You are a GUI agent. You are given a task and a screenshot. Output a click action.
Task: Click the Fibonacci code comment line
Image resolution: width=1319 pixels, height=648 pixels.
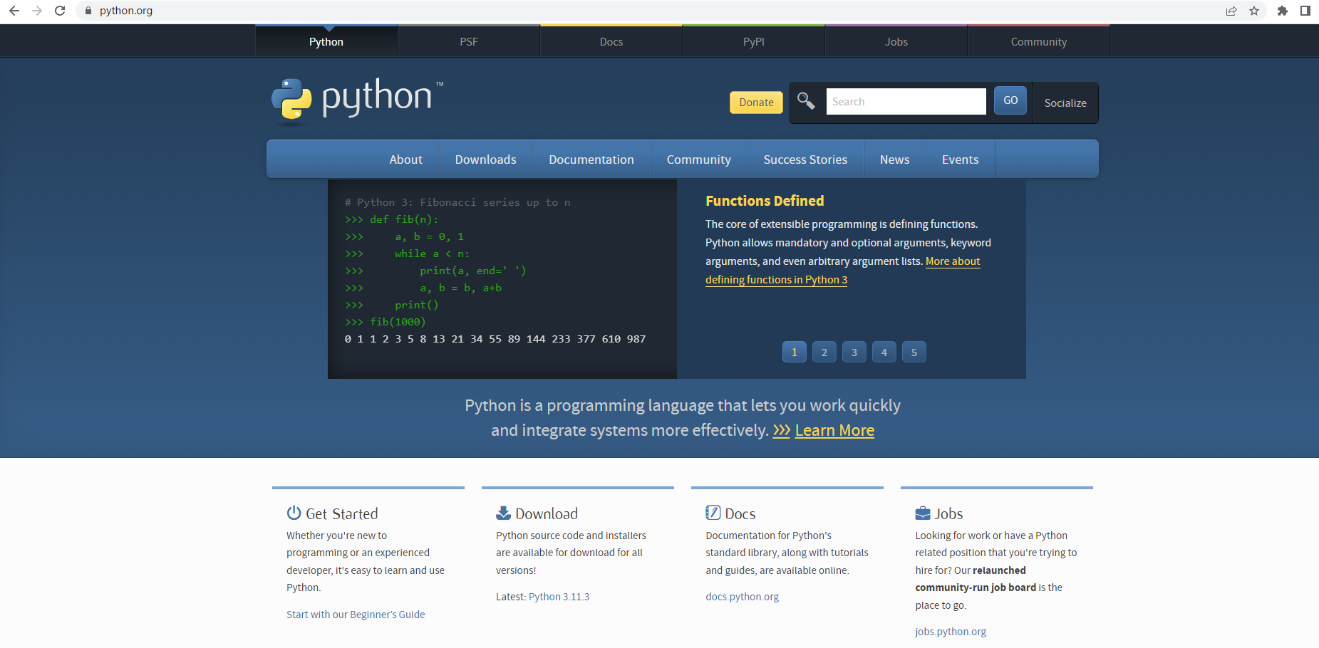pos(457,202)
